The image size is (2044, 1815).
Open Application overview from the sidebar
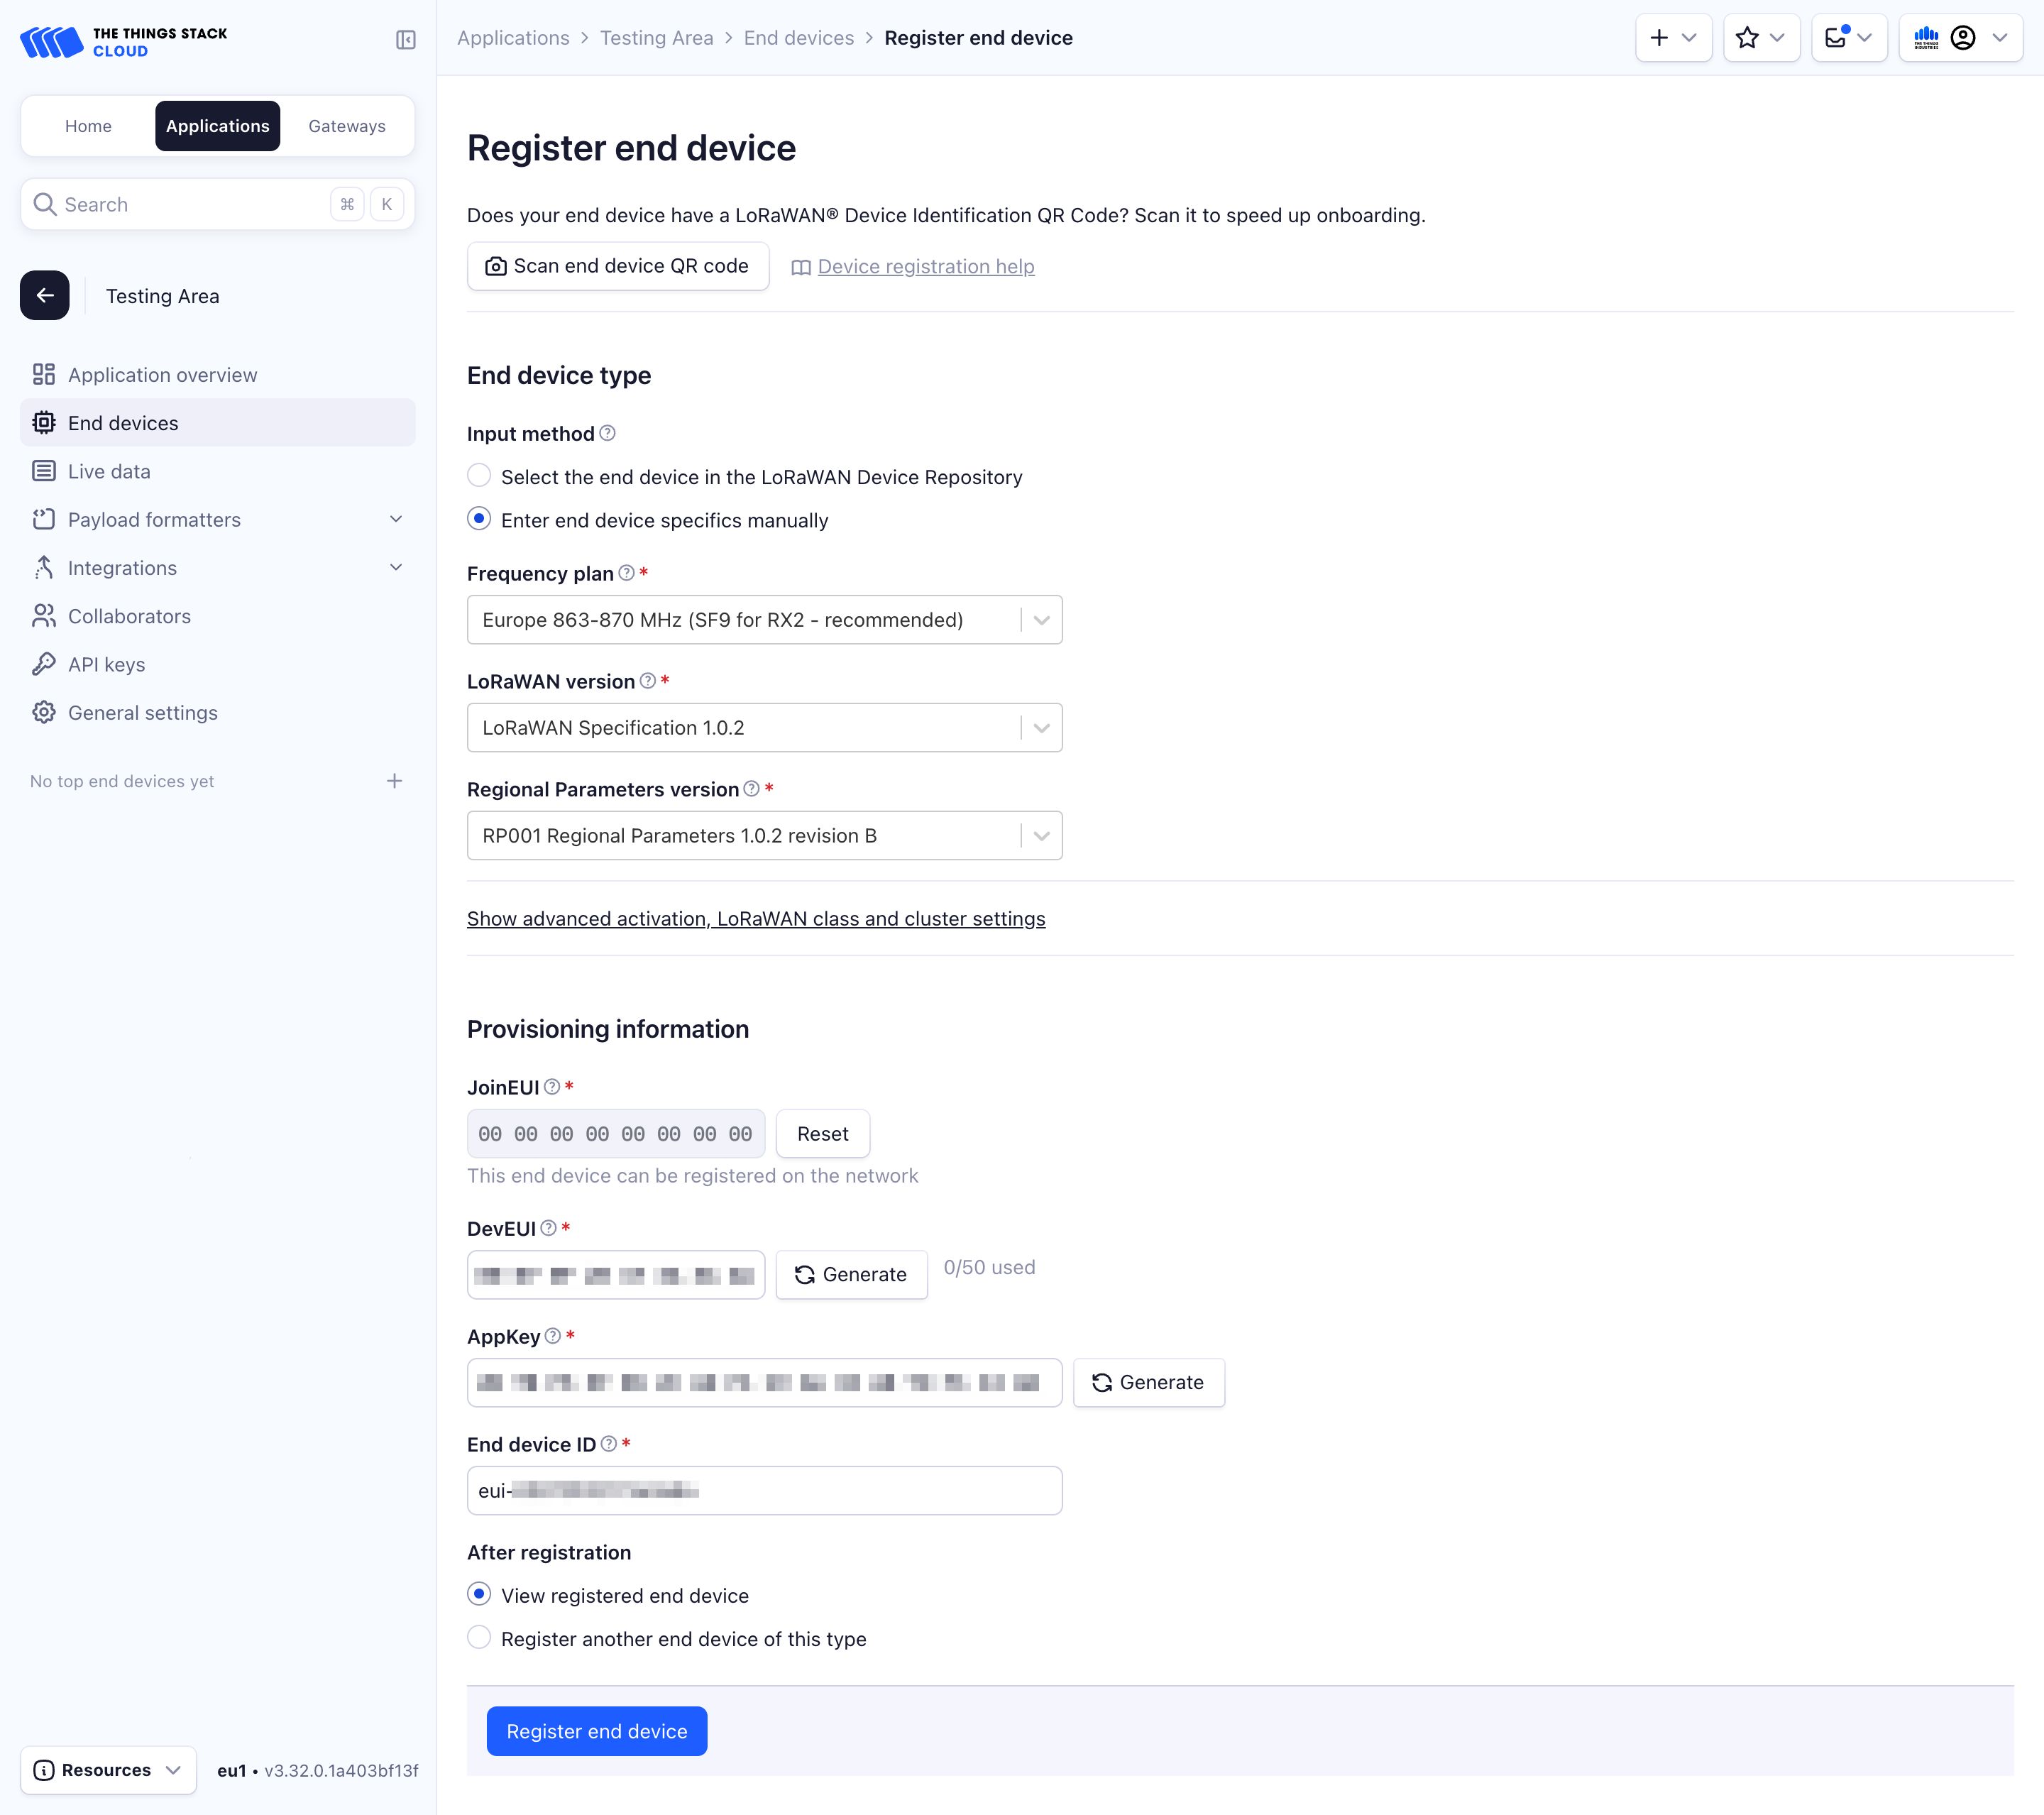coord(162,374)
